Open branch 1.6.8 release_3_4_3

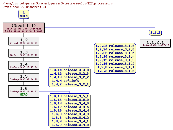(x=70, y=114)
